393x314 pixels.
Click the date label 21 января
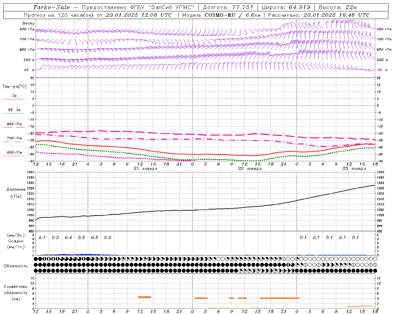pos(145,169)
